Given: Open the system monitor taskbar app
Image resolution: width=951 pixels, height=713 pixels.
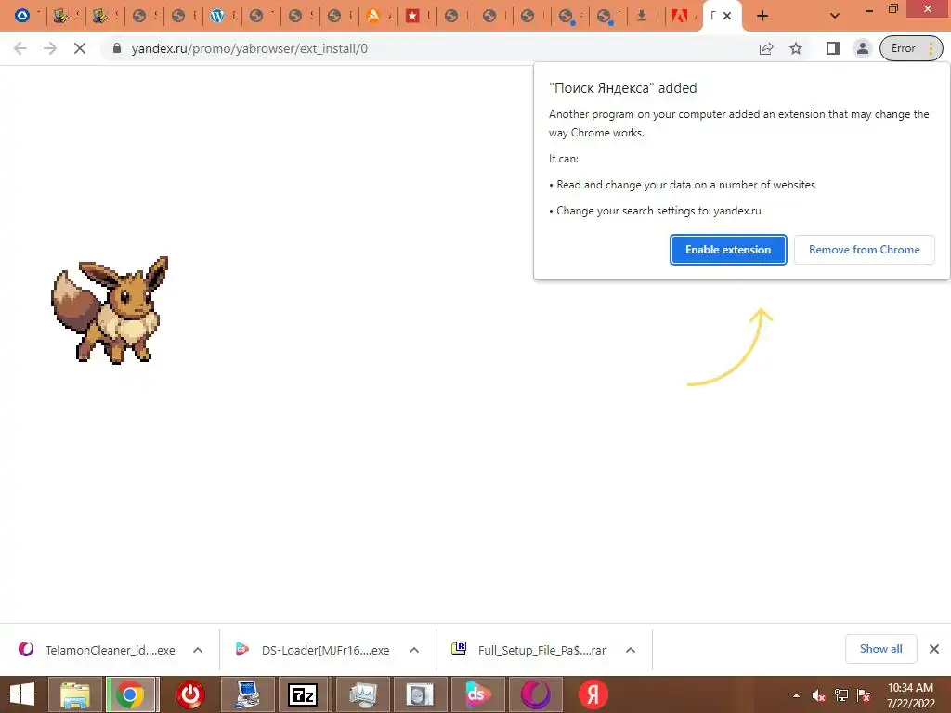Looking at the screenshot, I should coord(363,694).
